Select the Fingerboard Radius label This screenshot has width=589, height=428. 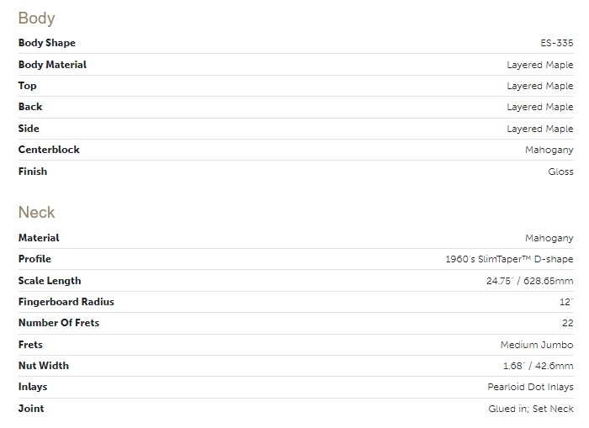click(66, 302)
